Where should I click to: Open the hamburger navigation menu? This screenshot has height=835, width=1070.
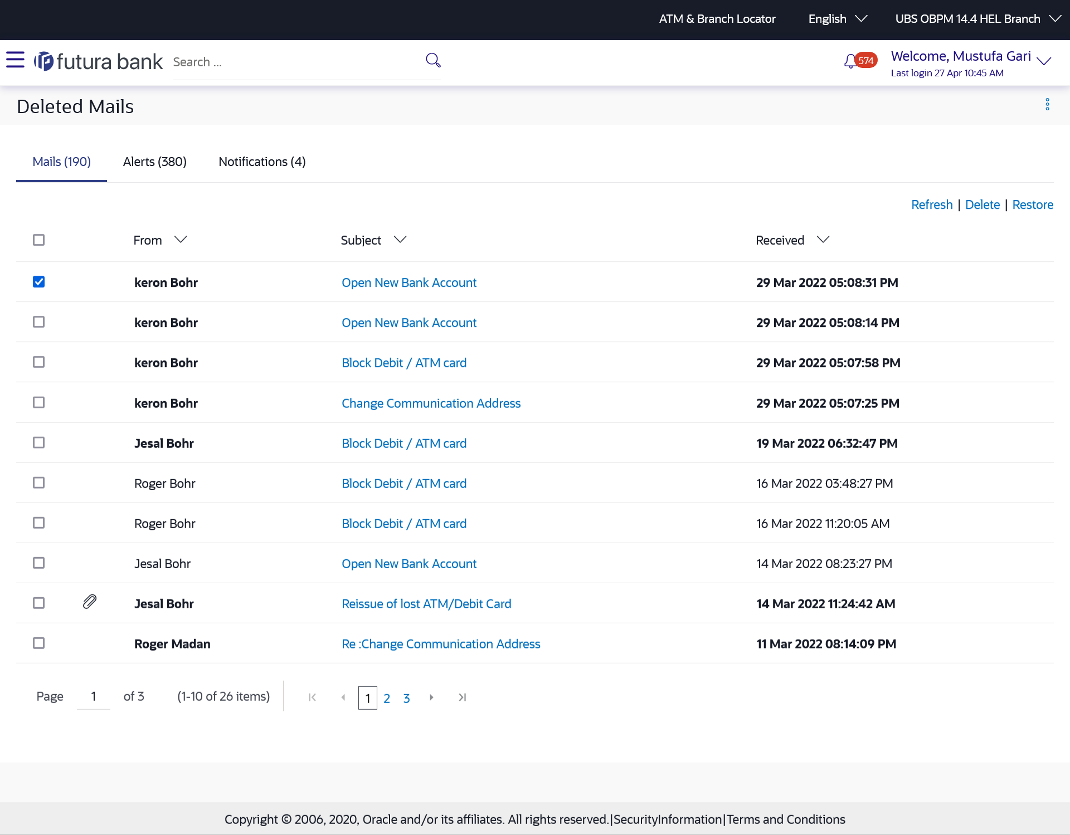pos(15,60)
